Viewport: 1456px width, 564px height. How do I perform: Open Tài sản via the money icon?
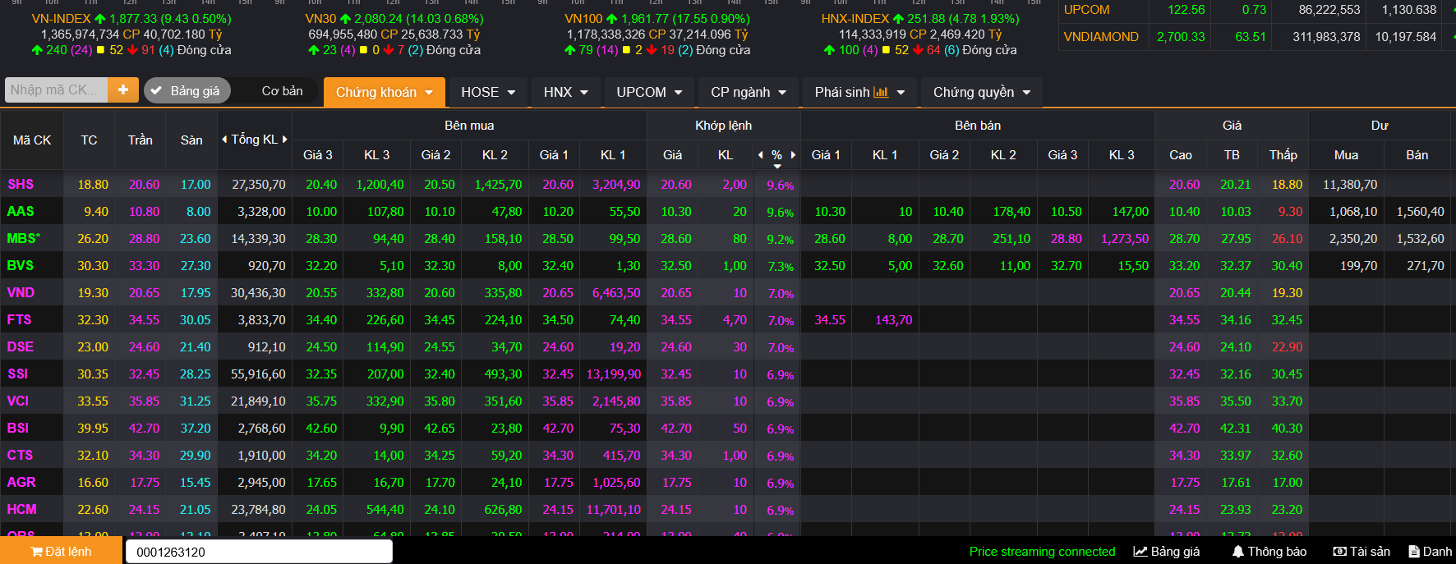pos(1339,552)
